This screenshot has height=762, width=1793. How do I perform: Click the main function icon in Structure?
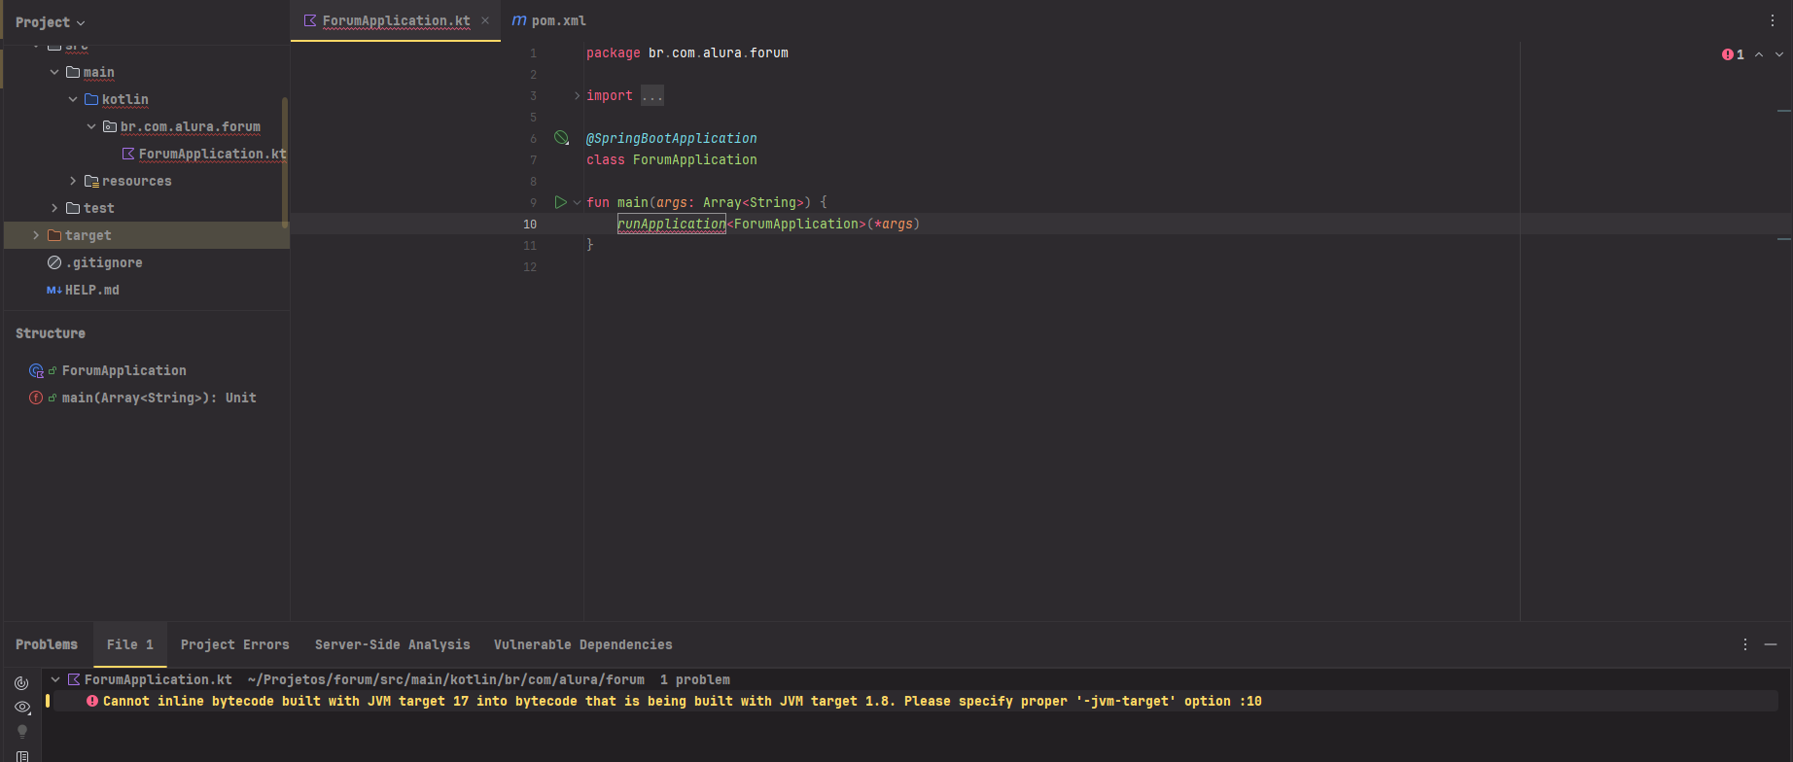[x=36, y=398]
